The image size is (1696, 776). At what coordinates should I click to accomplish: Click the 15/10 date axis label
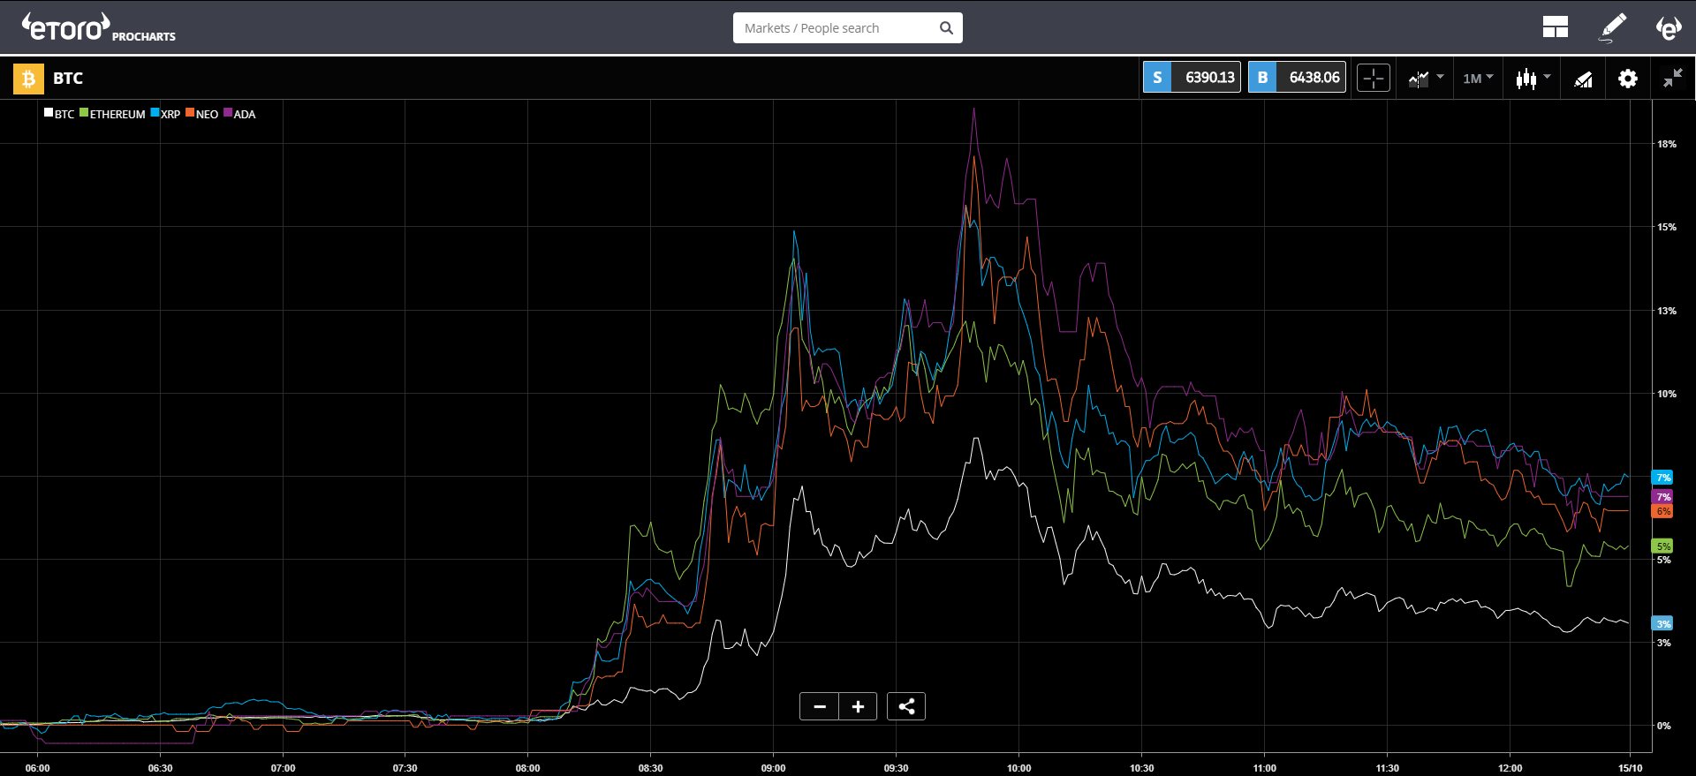click(x=1630, y=768)
